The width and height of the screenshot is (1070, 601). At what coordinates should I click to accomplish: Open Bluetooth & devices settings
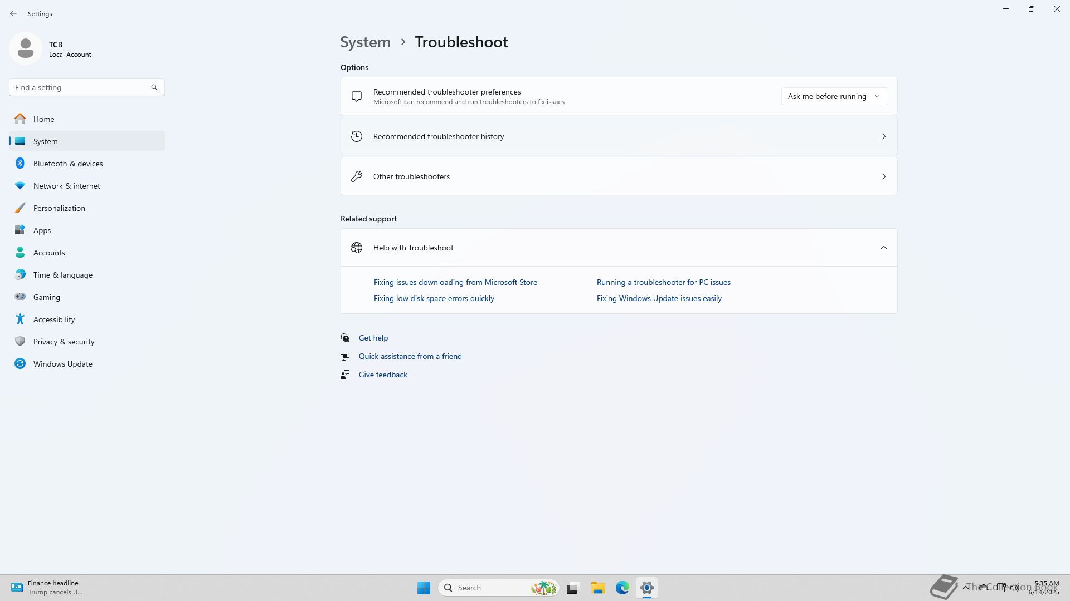[68, 164]
